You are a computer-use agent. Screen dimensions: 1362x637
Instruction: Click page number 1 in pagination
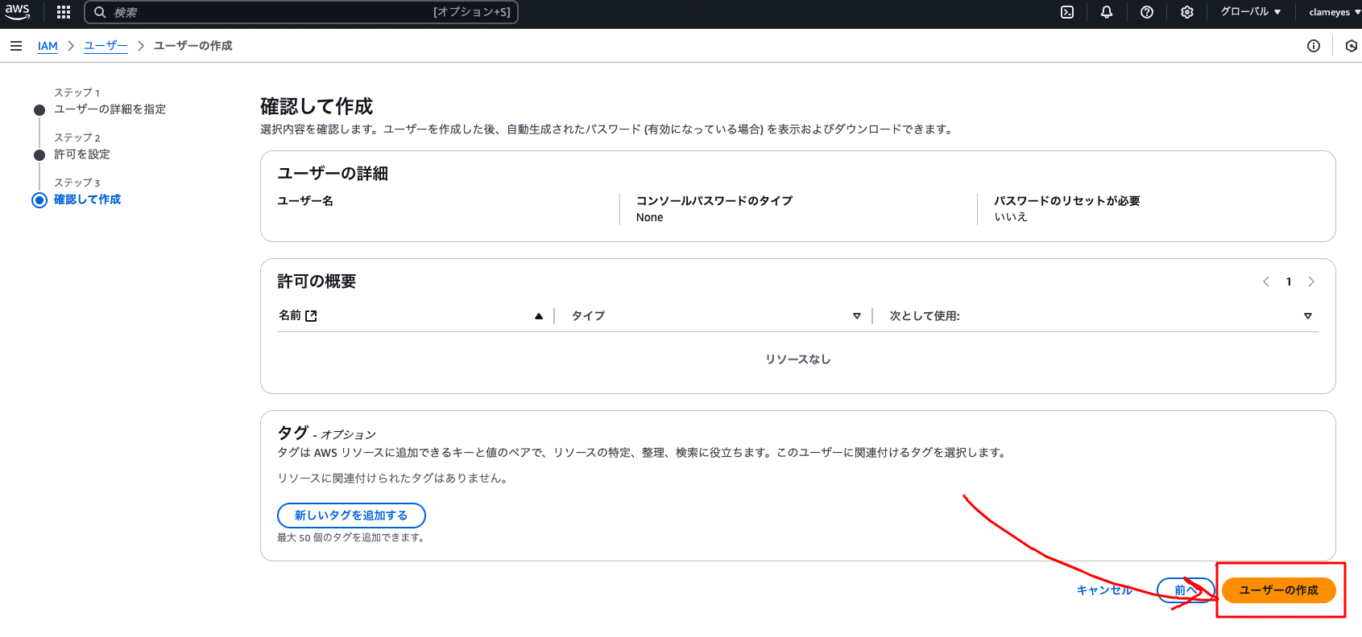pyautogui.click(x=1289, y=282)
